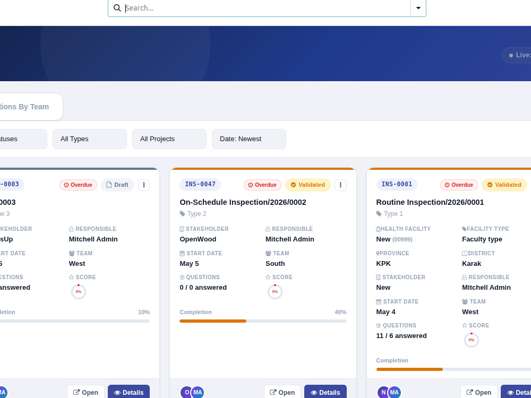This screenshot has width=531, height=398.
Task: Click '11 / 6 answered' questions value
Action: pyautogui.click(x=401, y=336)
